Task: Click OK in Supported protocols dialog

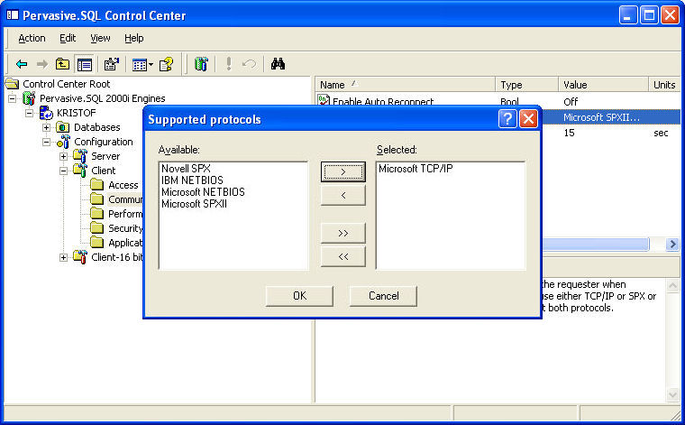Action: point(299,296)
